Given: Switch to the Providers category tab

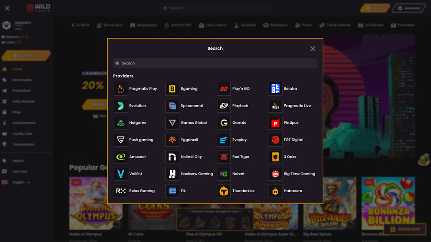Looking at the screenshot, I should pyautogui.click(x=403, y=25).
